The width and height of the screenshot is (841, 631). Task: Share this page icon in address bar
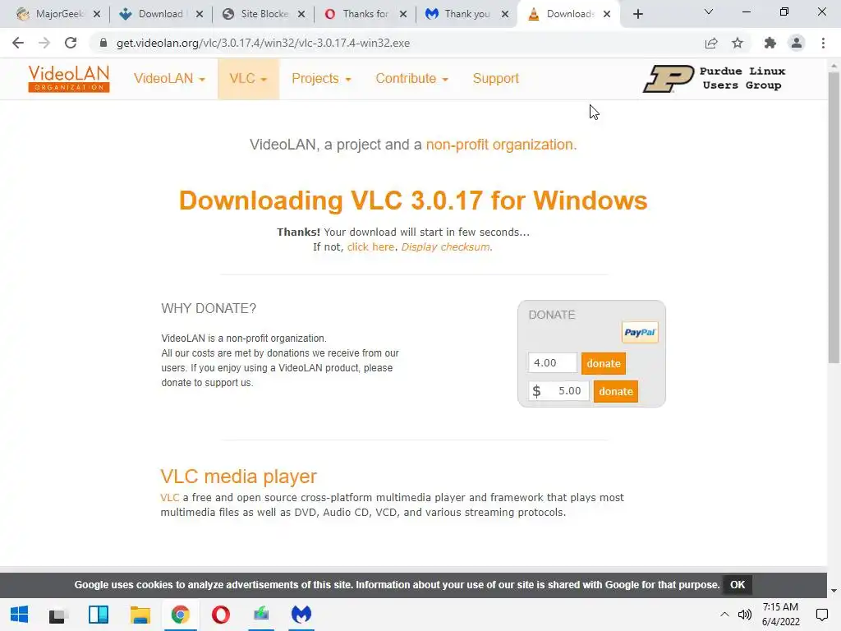click(711, 43)
